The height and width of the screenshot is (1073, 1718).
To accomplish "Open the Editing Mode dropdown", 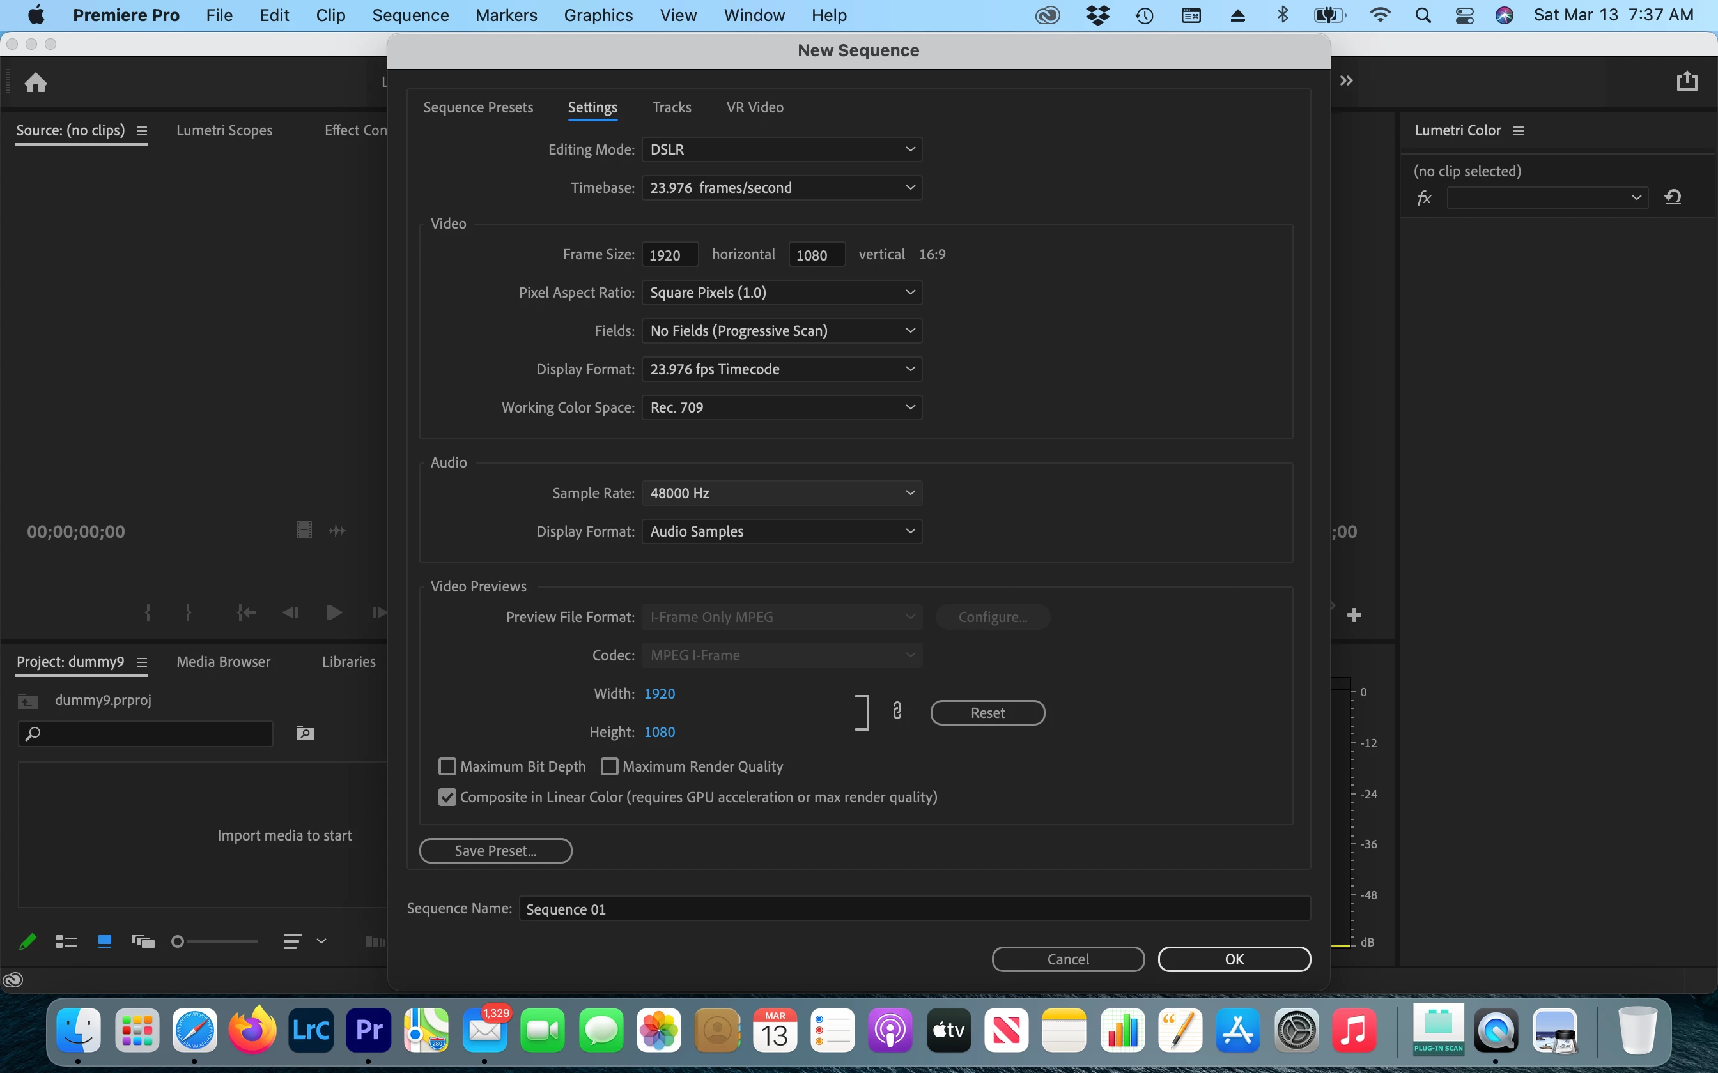I will (781, 149).
